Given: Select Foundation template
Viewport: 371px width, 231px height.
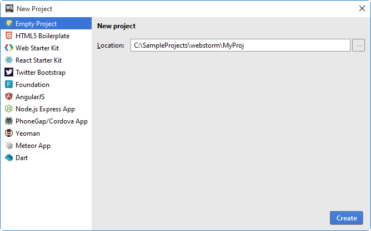Looking at the screenshot, I should click(x=32, y=85).
